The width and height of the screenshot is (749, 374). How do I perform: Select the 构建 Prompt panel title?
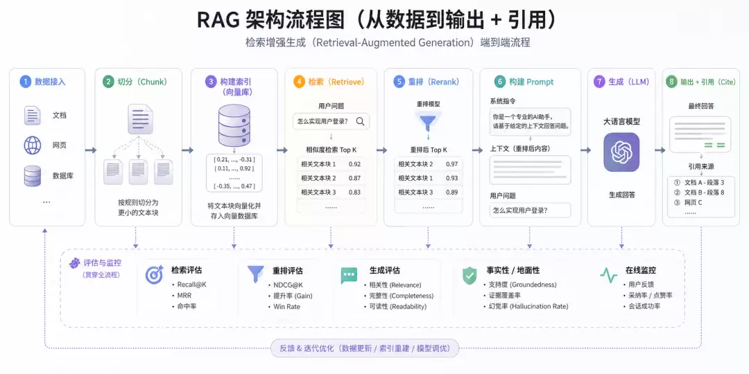531,82
